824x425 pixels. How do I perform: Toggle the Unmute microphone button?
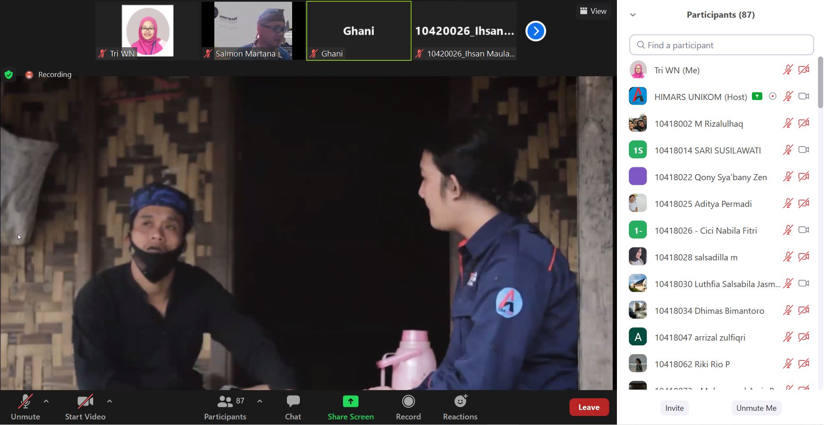[x=25, y=402]
